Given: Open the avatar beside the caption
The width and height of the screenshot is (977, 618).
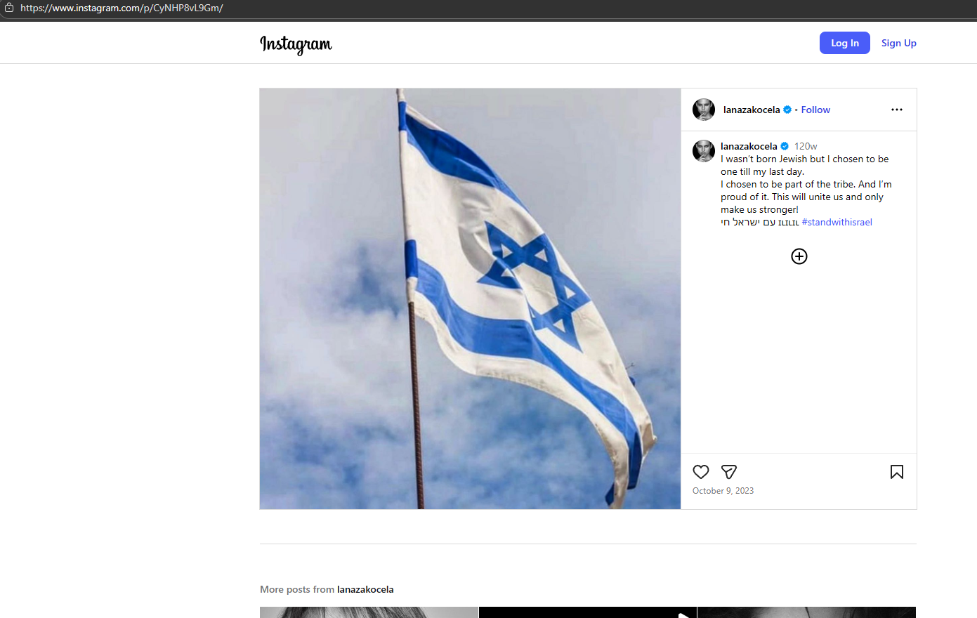Looking at the screenshot, I should click(x=704, y=151).
